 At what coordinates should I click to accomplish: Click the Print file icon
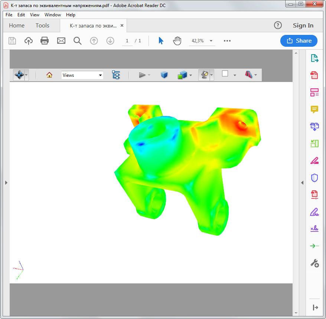point(45,41)
